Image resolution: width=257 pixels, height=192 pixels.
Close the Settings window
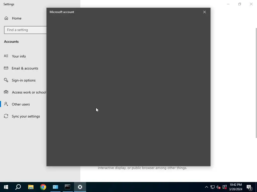[x=251, y=4]
